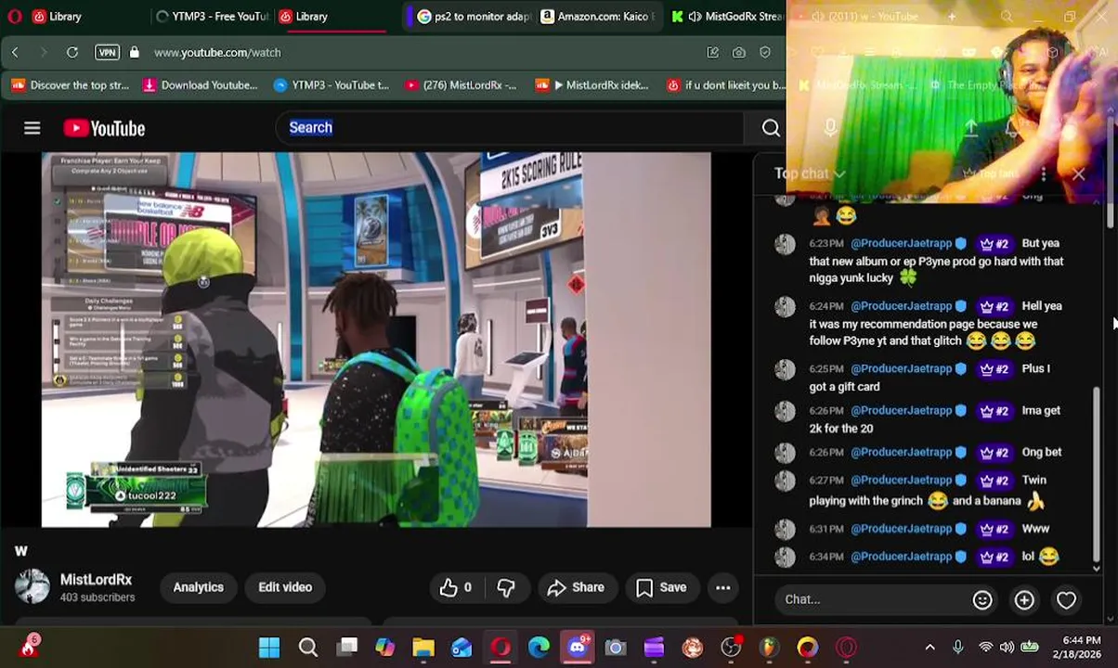Share the video
This screenshot has width=1118, height=668.
pos(576,587)
